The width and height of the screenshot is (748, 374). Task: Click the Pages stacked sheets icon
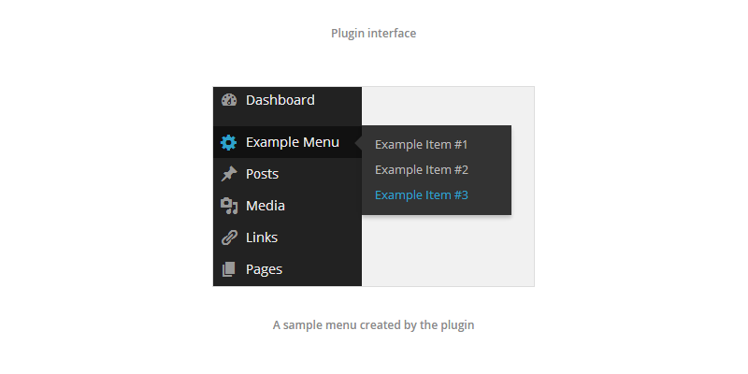(x=229, y=269)
